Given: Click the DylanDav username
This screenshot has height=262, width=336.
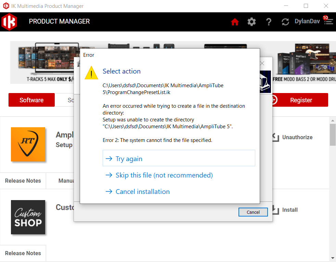Looking at the screenshot, I should (x=307, y=21).
